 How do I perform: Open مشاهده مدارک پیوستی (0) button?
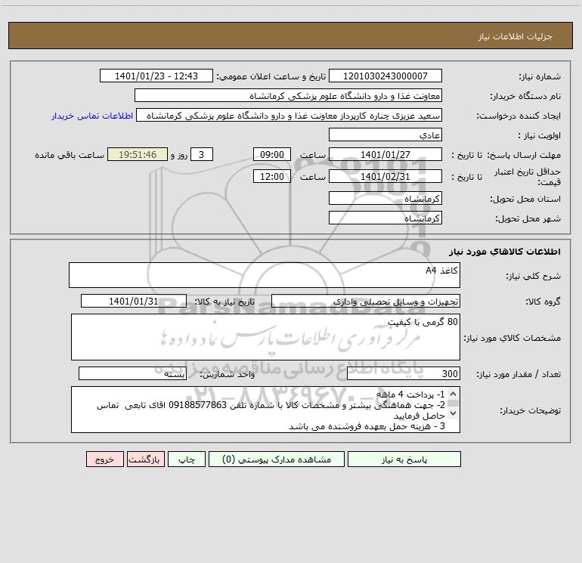click(277, 459)
